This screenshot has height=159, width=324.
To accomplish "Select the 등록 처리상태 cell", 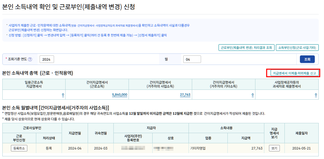I will [49, 148].
